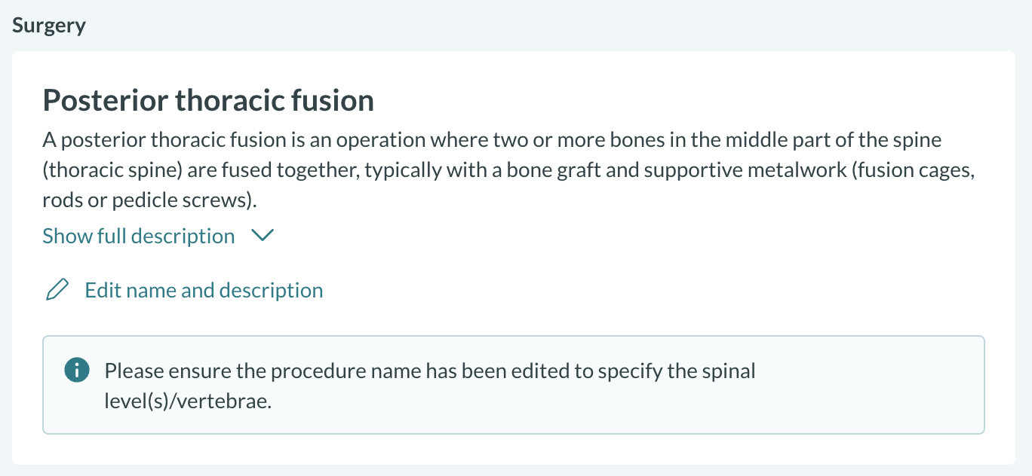This screenshot has height=476, width=1032.
Task: Click the info icon in the notice
Action: click(76, 371)
